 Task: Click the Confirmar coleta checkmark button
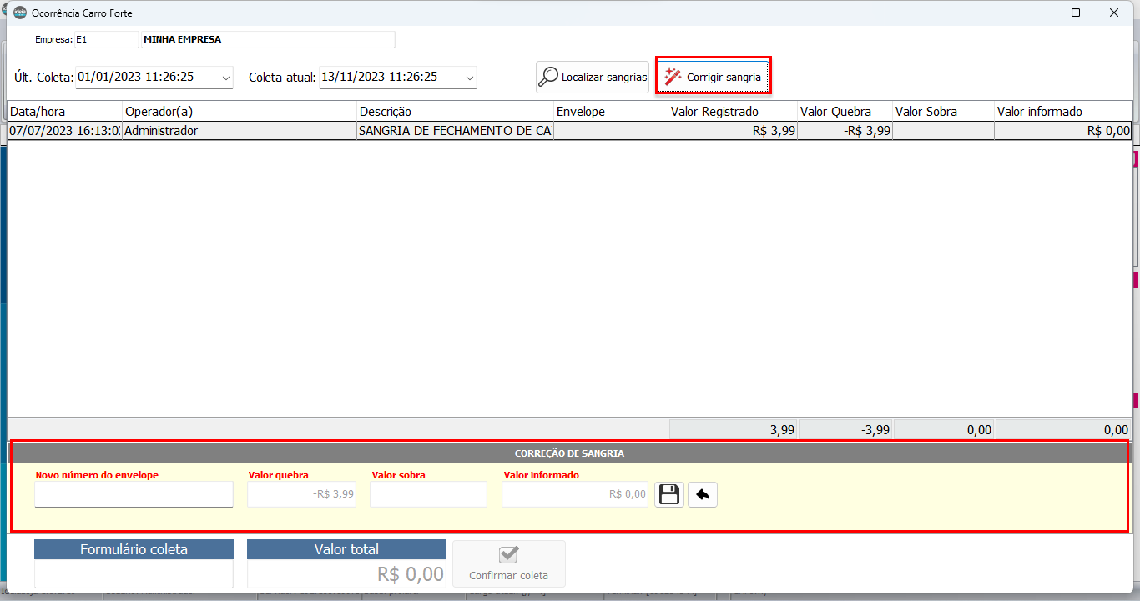tap(508, 564)
